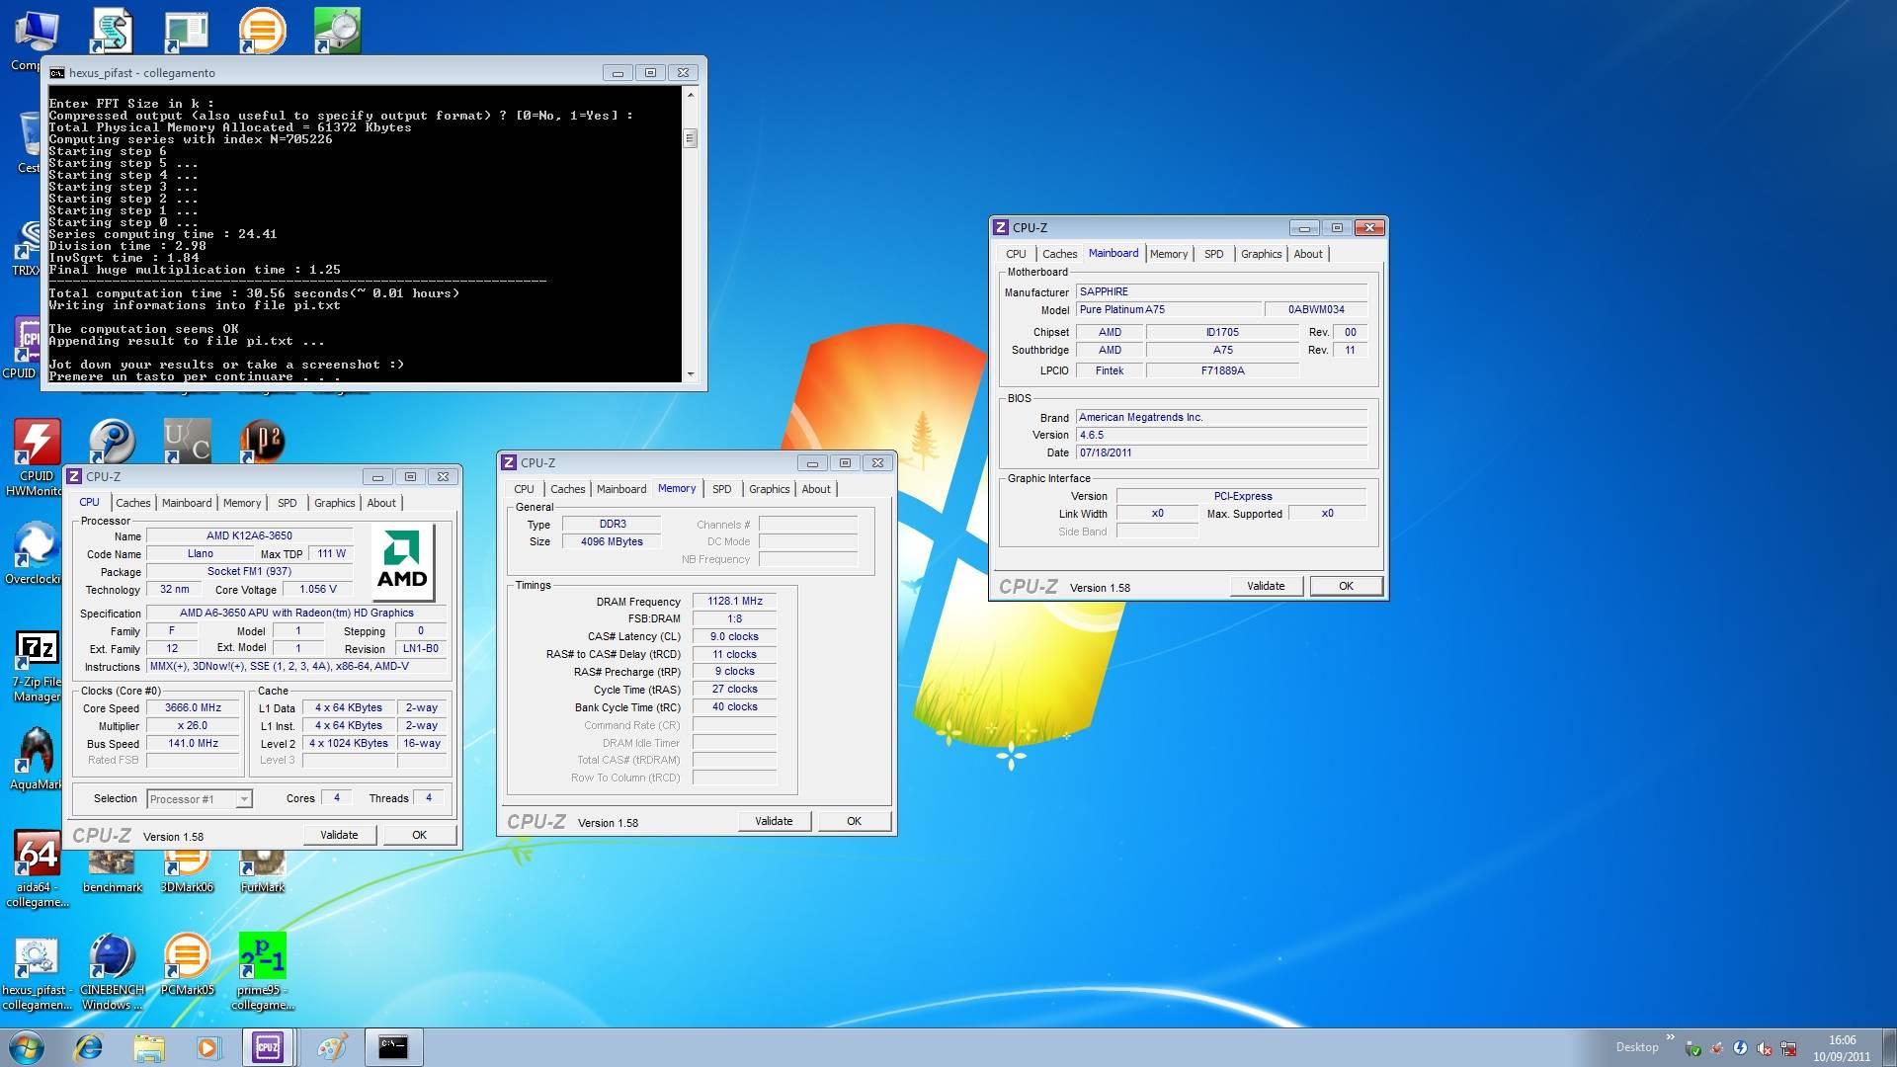Screen dimensions: 1897x1067
Task: Switch to the command prompt taskbar button
Action: 393,1047
